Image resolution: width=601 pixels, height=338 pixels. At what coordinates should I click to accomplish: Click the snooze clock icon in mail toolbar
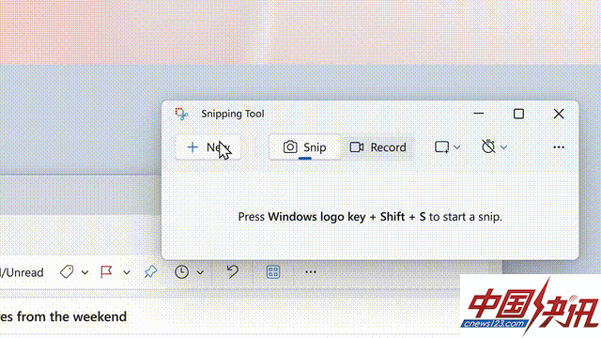pos(181,271)
